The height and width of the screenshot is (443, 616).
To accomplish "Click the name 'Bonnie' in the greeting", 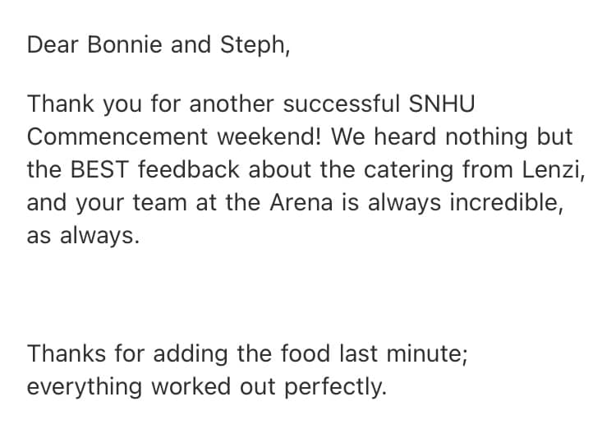I will tap(125, 44).
